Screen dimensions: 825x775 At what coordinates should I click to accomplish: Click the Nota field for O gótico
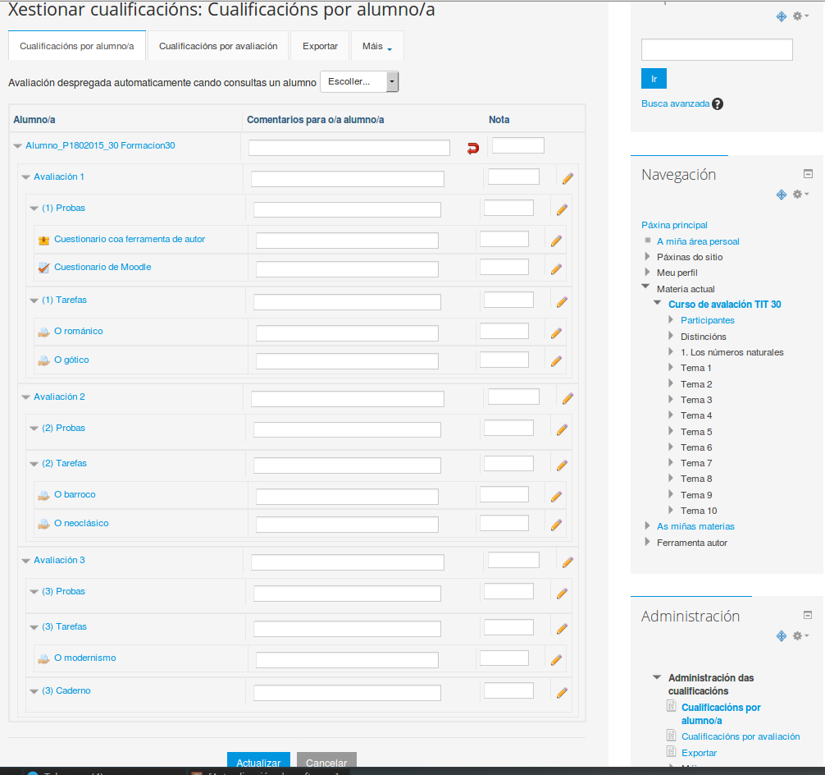point(504,360)
